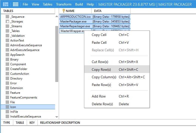Click the grid icon beside ActionText

coord(7,40)
